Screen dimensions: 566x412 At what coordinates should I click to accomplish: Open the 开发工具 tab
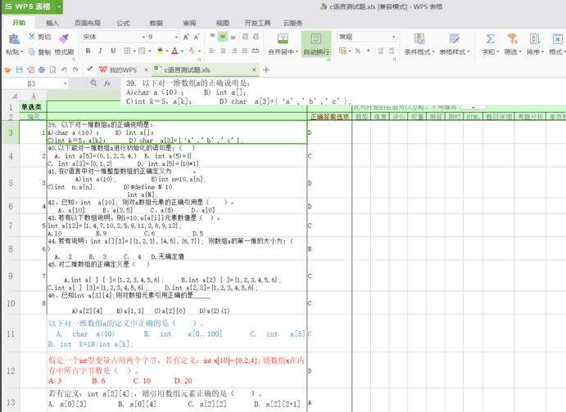tap(257, 23)
